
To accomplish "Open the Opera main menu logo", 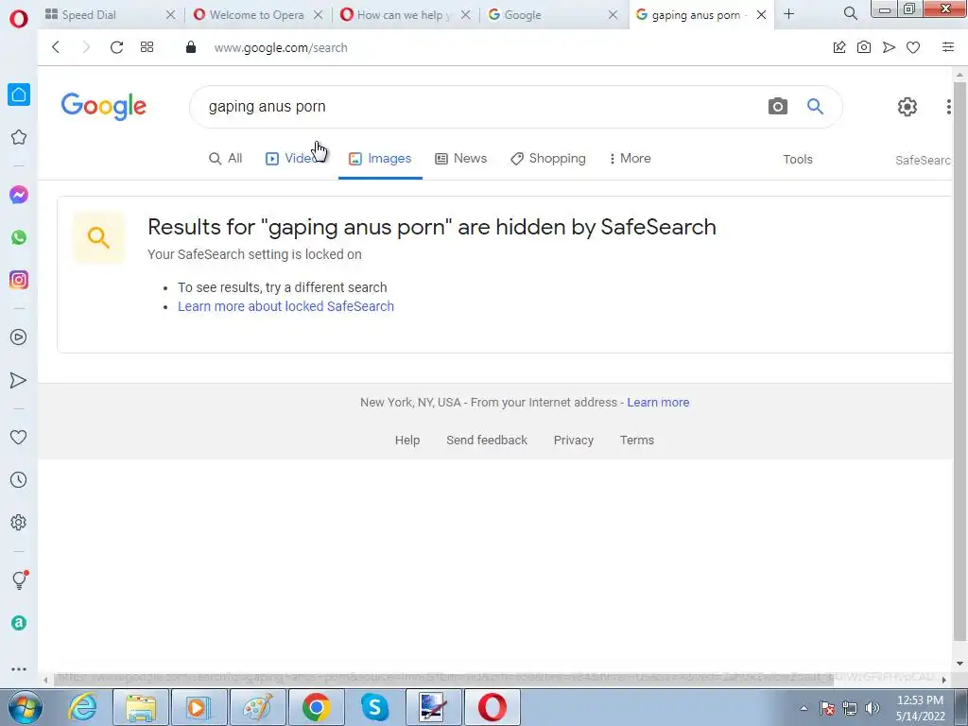I will pyautogui.click(x=19, y=19).
